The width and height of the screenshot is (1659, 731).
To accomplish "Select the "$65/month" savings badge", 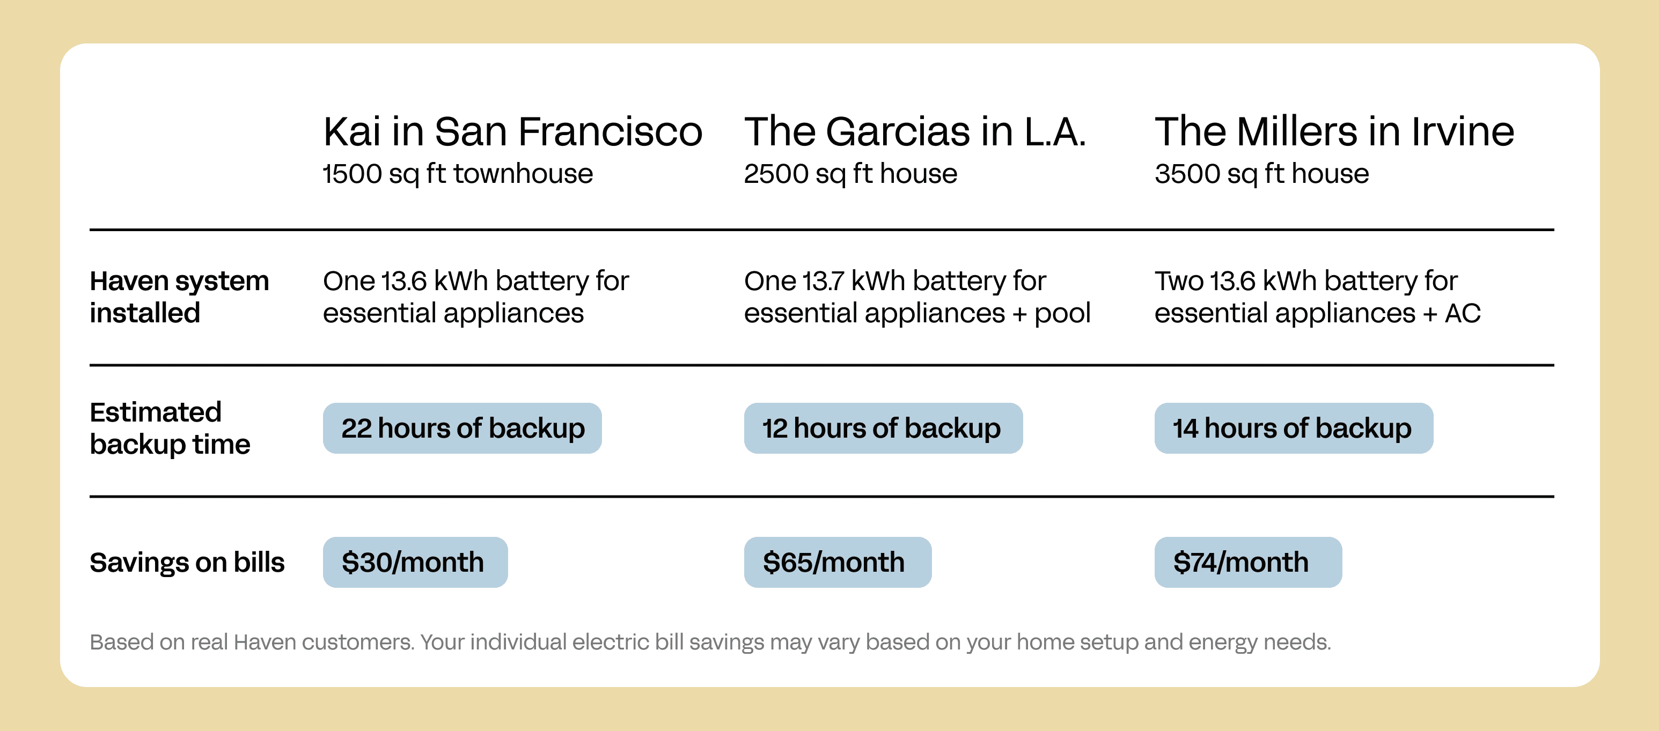I will 837,563.
